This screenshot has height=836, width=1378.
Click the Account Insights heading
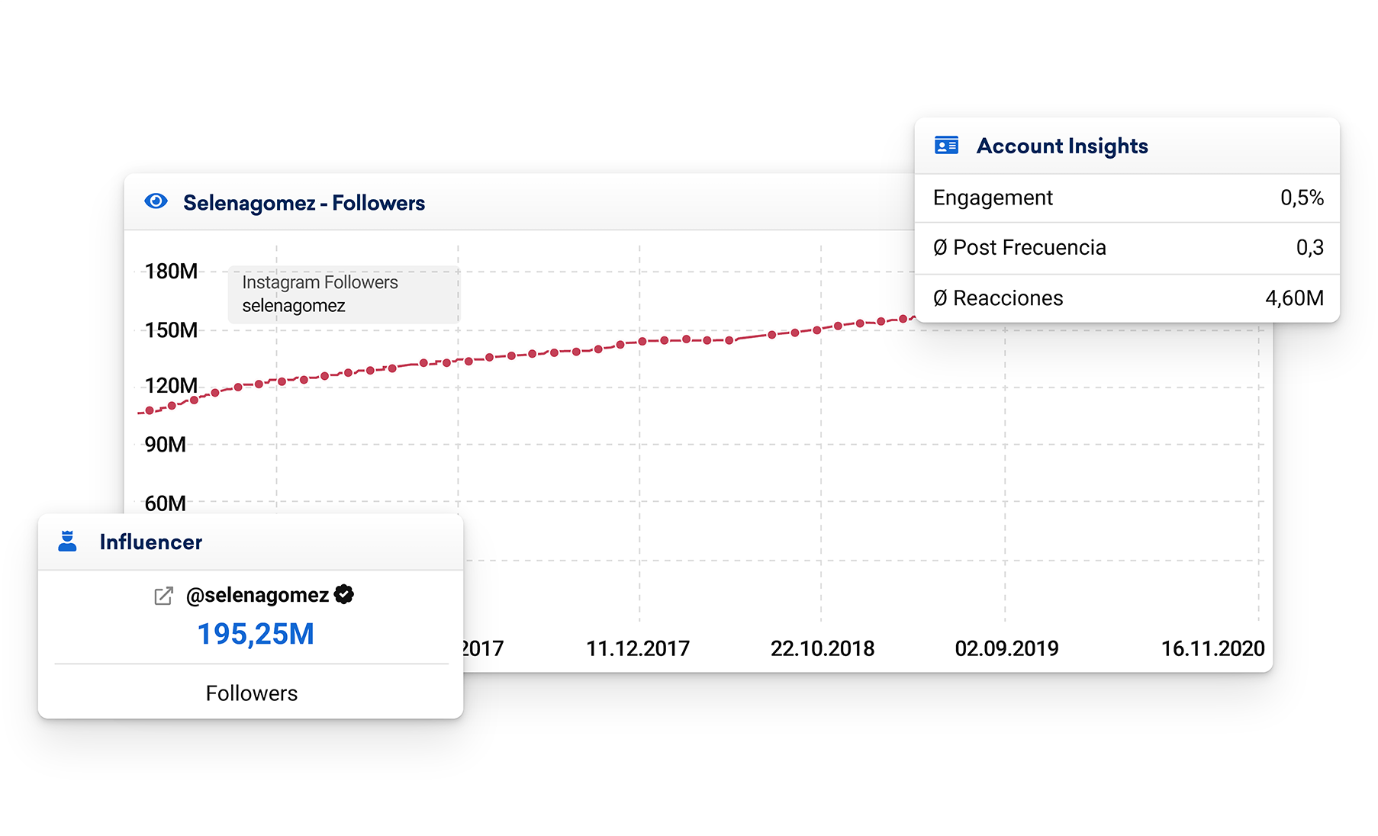pyautogui.click(x=1061, y=146)
